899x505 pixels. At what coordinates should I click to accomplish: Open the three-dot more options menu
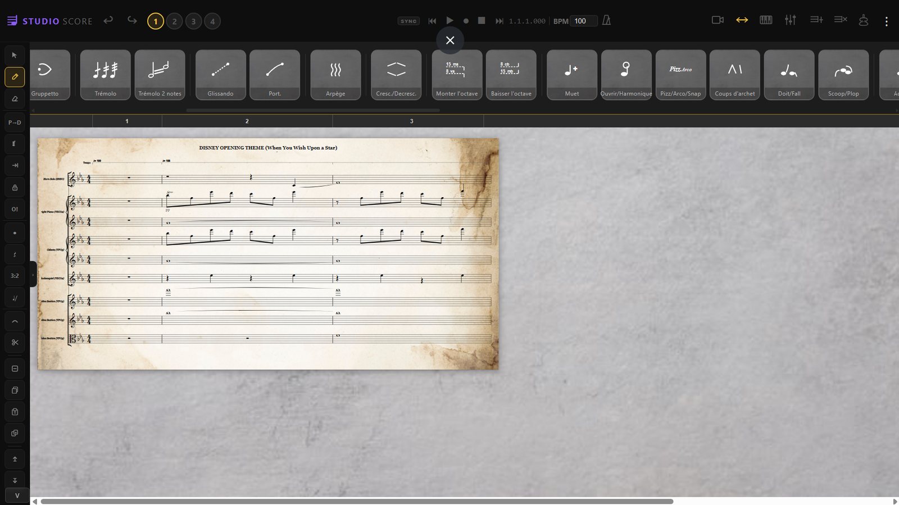(887, 21)
